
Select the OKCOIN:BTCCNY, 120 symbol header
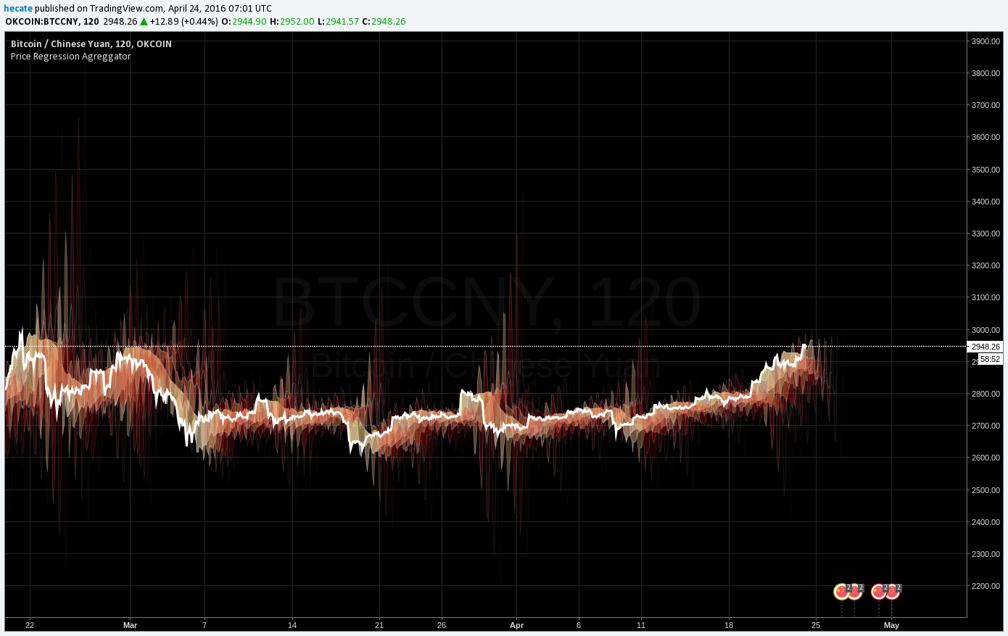point(52,21)
